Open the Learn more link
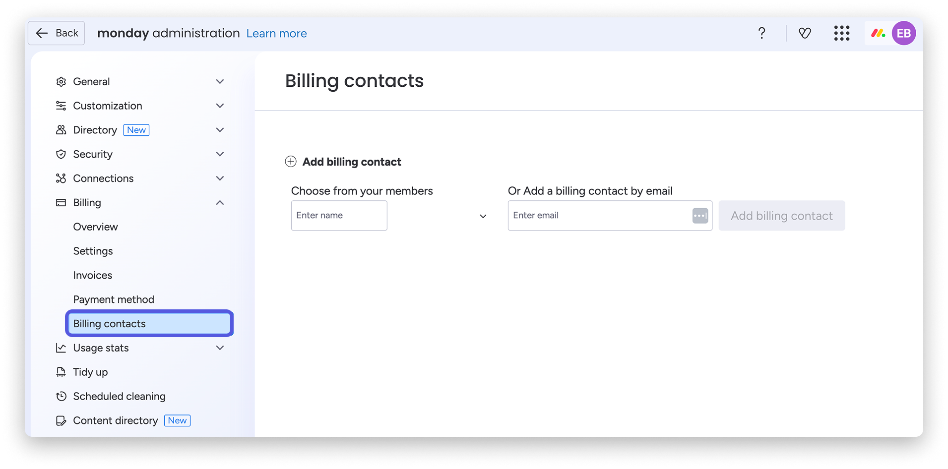 pyautogui.click(x=276, y=33)
